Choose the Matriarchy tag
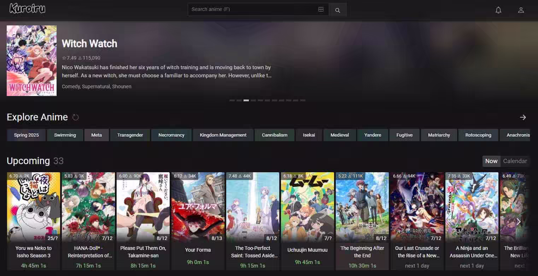This screenshot has height=276, width=538. point(439,135)
